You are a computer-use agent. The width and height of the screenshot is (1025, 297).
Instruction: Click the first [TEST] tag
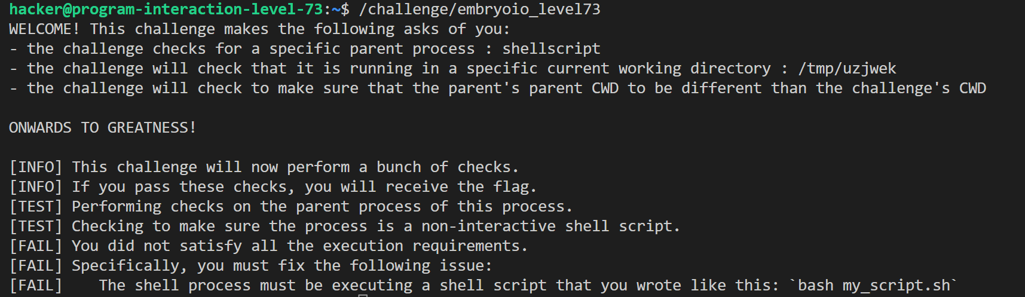pyautogui.click(x=36, y=207)
